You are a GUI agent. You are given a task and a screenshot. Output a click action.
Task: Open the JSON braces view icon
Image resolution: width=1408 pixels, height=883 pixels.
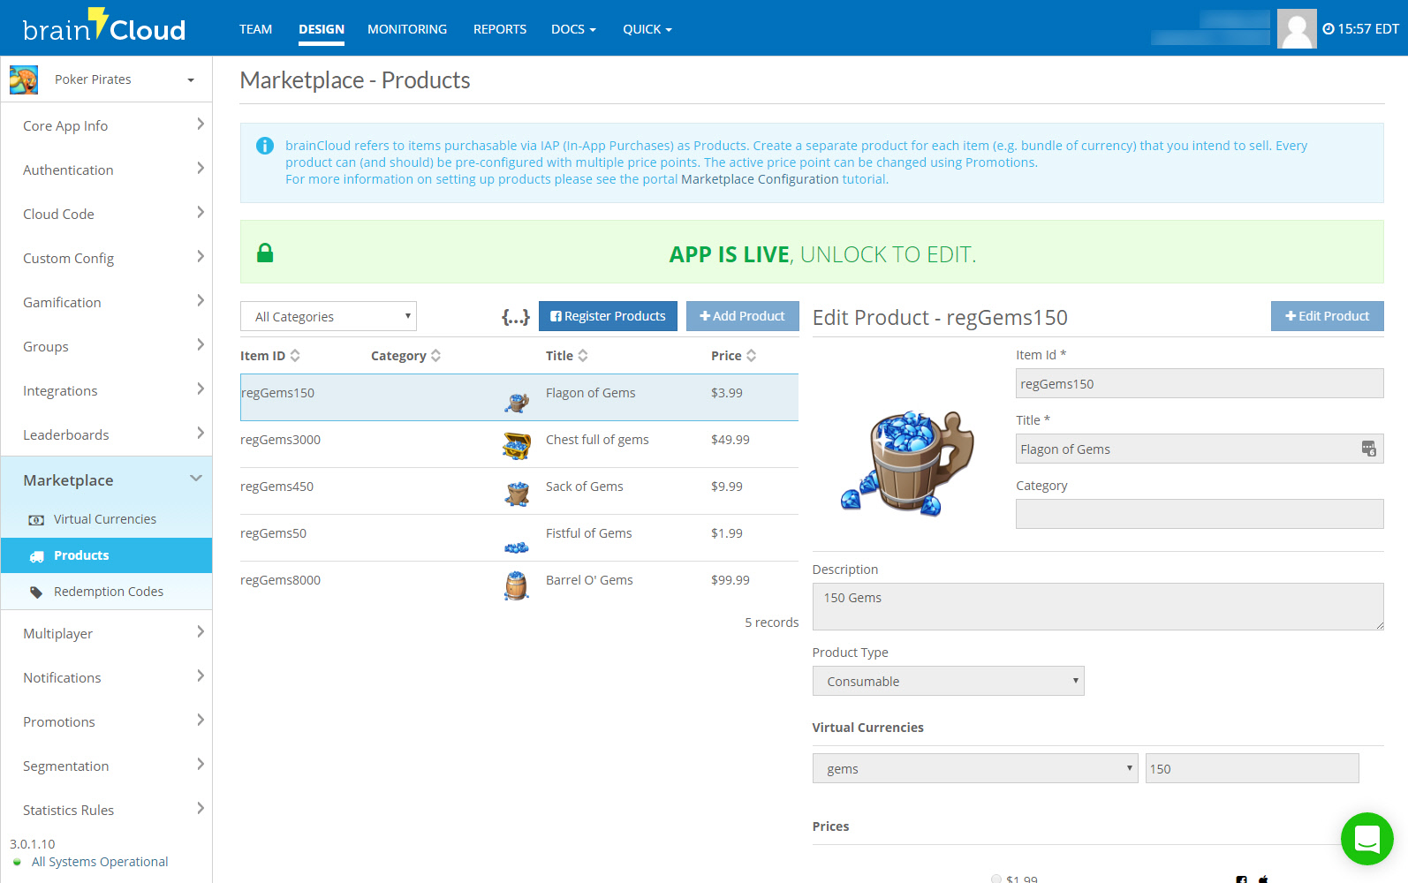point(516,317)
